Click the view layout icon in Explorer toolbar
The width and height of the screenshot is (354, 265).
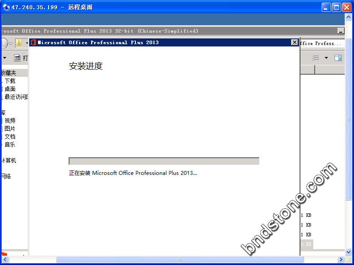(315, 58)
